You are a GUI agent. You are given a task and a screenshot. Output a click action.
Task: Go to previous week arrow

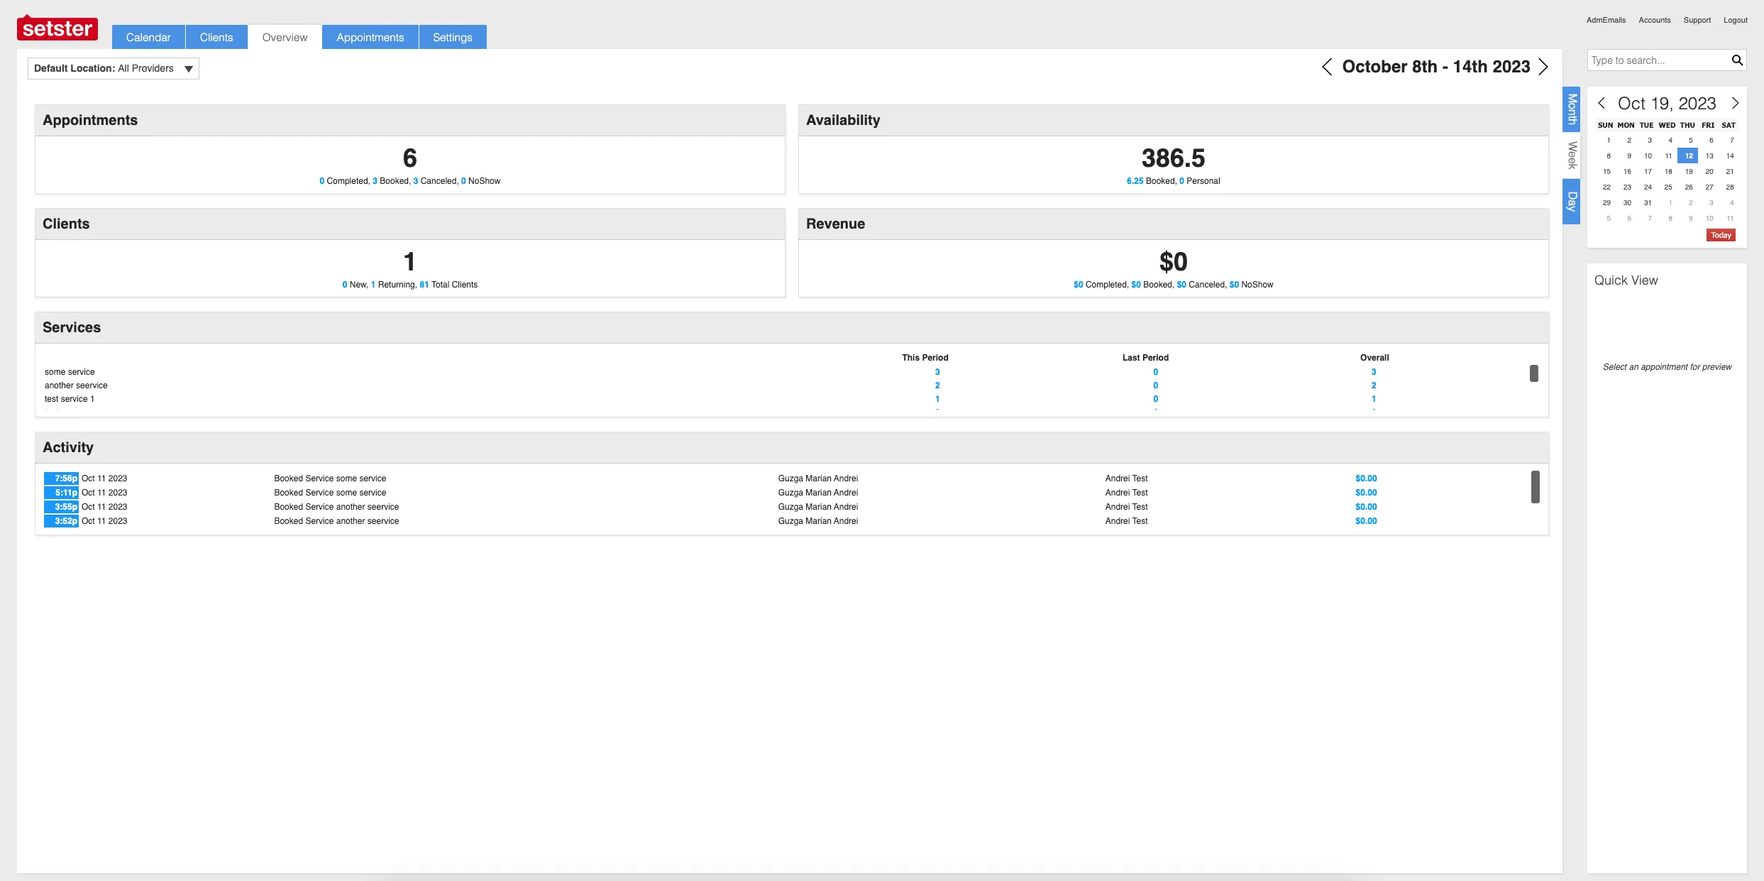[x=1326, y=67]
